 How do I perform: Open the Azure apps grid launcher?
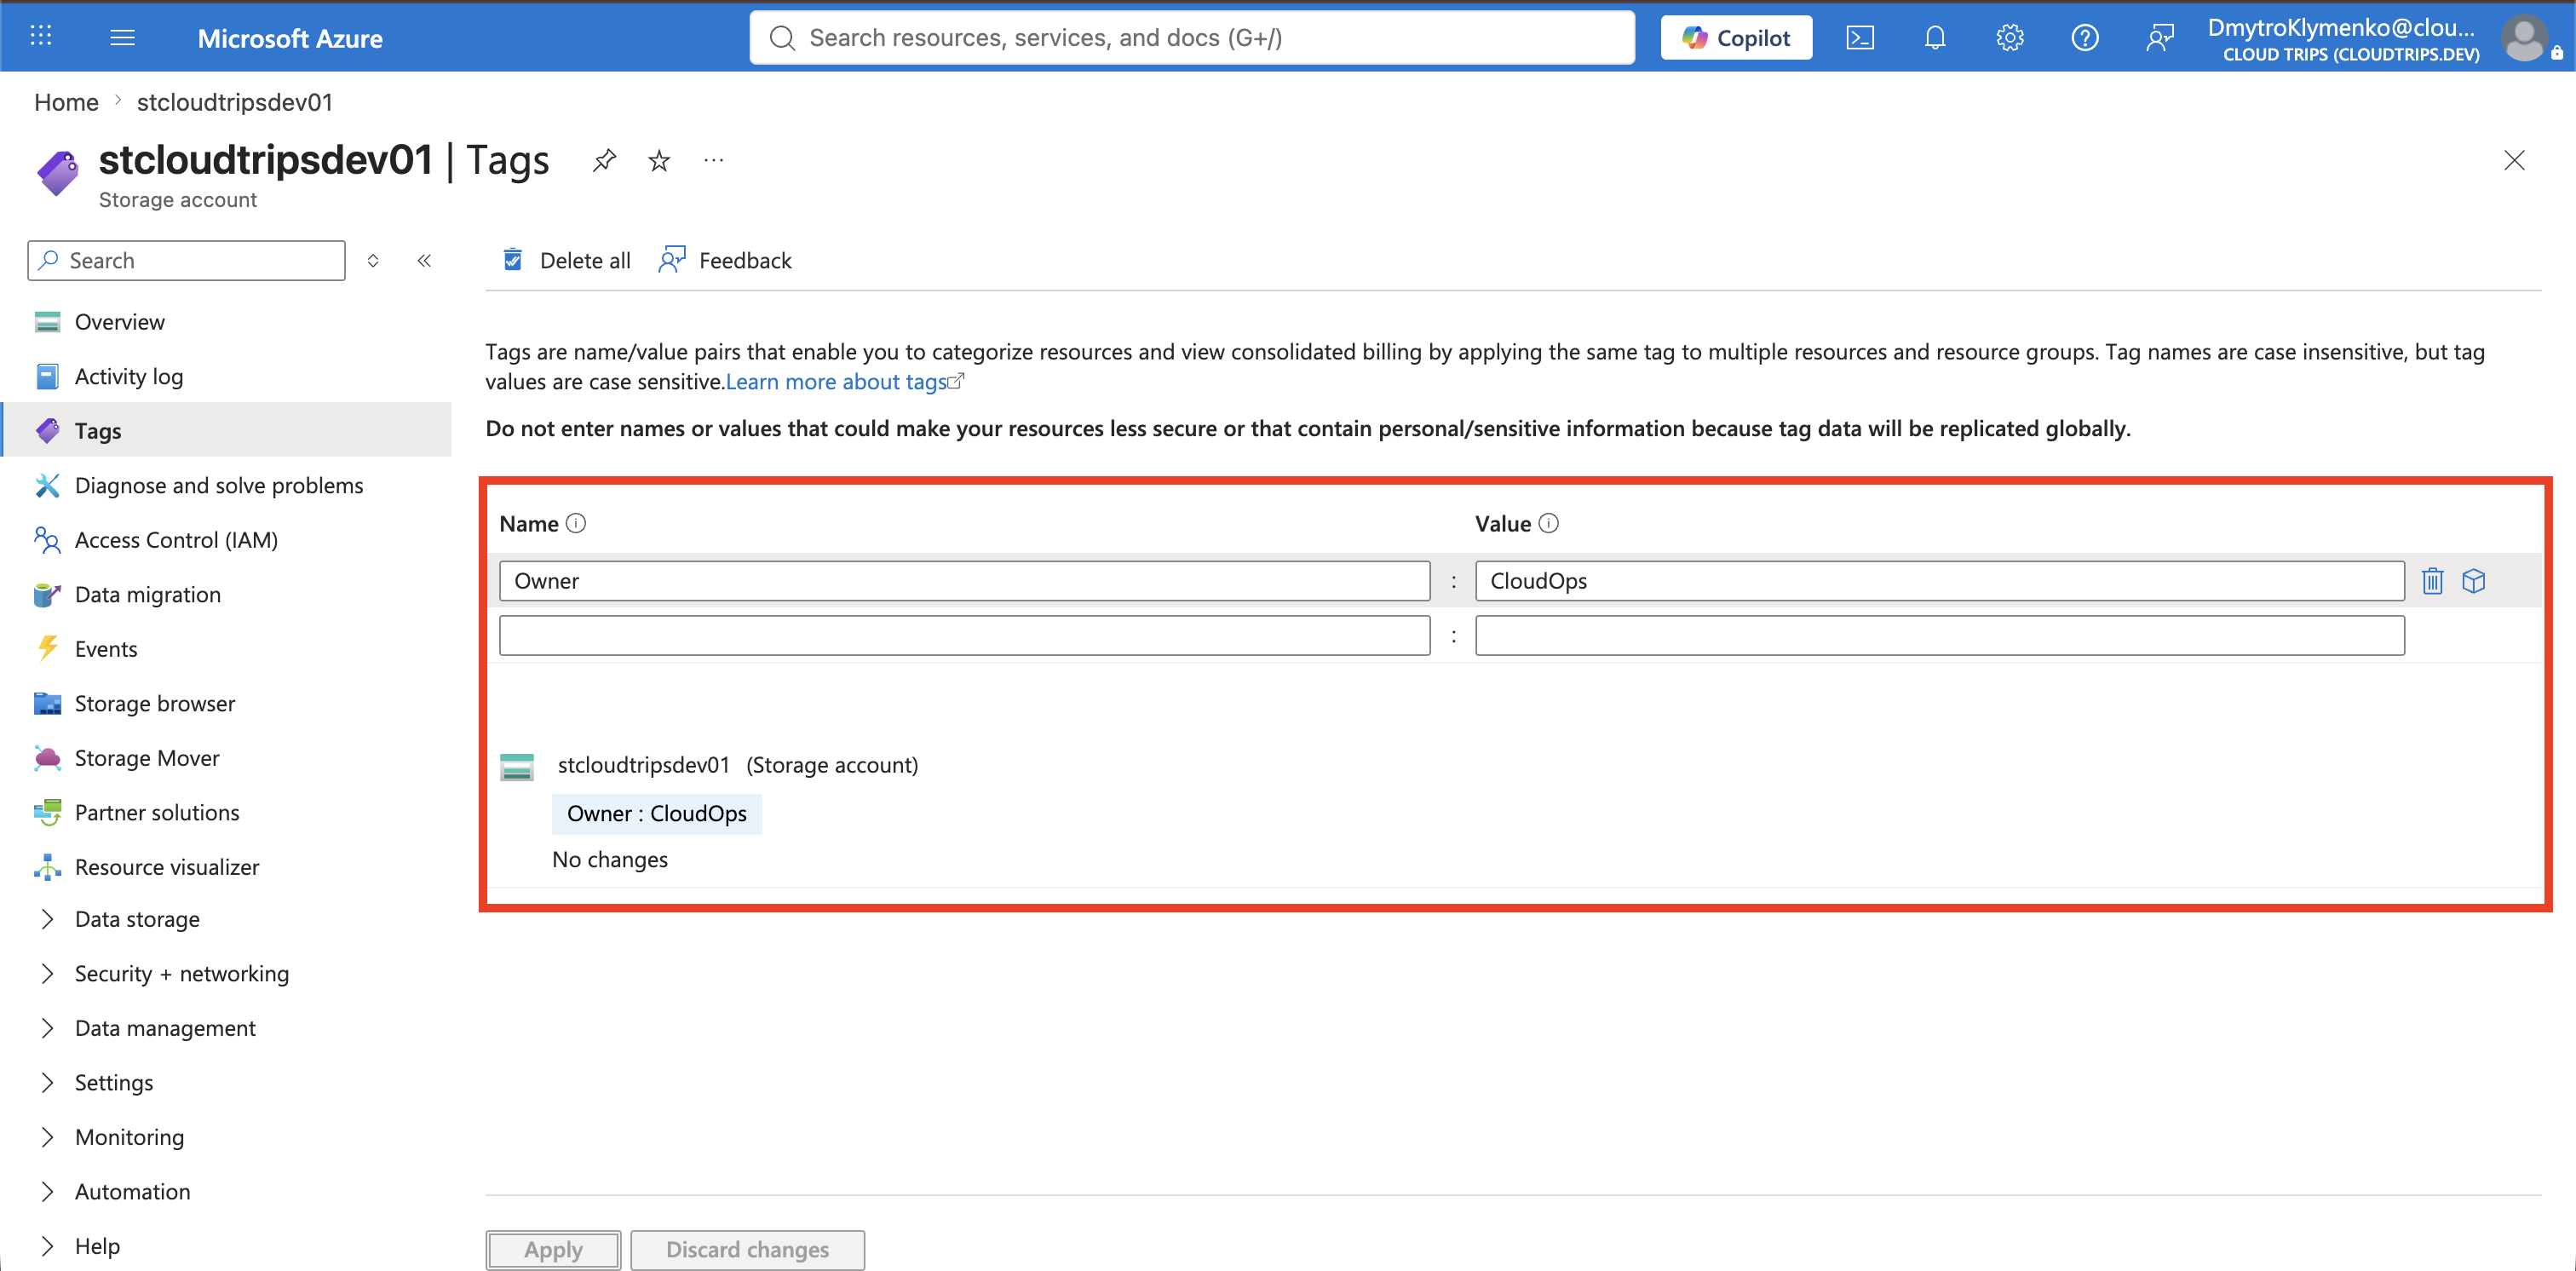pyautogui.click(x=41, y=37)
